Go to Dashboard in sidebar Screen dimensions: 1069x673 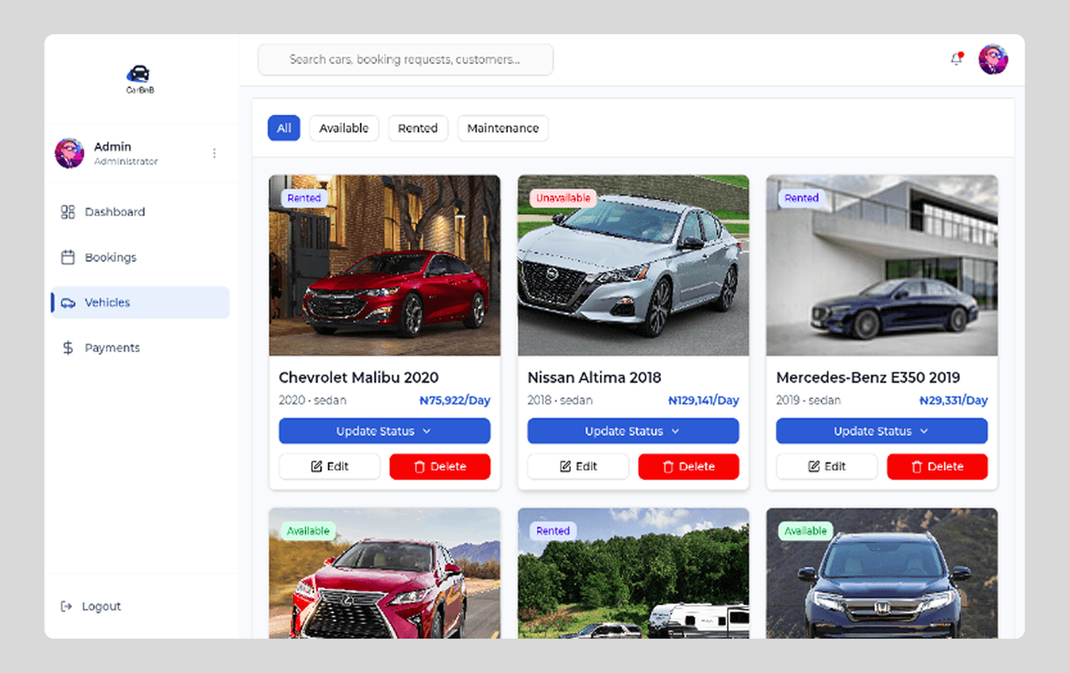point(141,212)
